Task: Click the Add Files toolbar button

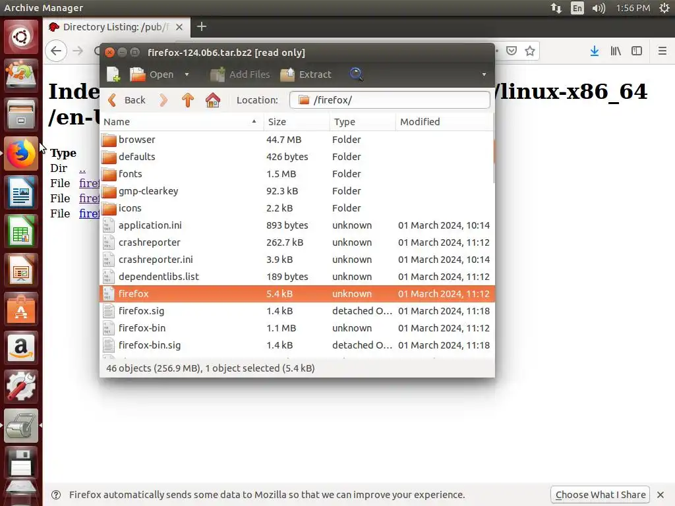Action: [x=240, y=74]
